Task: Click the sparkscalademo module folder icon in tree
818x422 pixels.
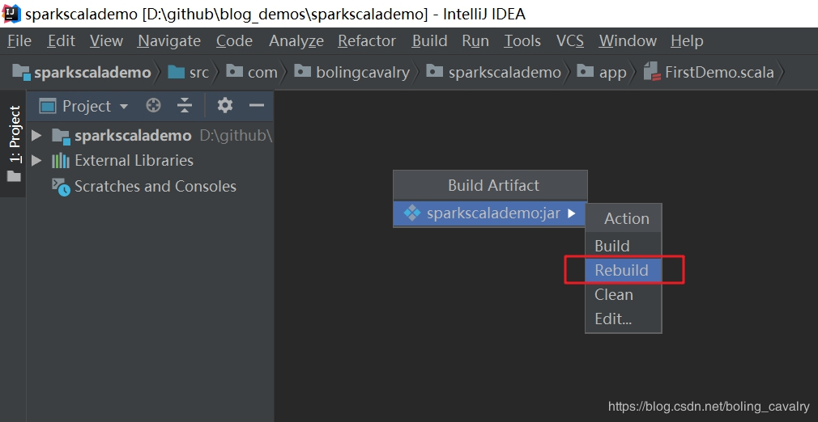Action: (61, 136)
